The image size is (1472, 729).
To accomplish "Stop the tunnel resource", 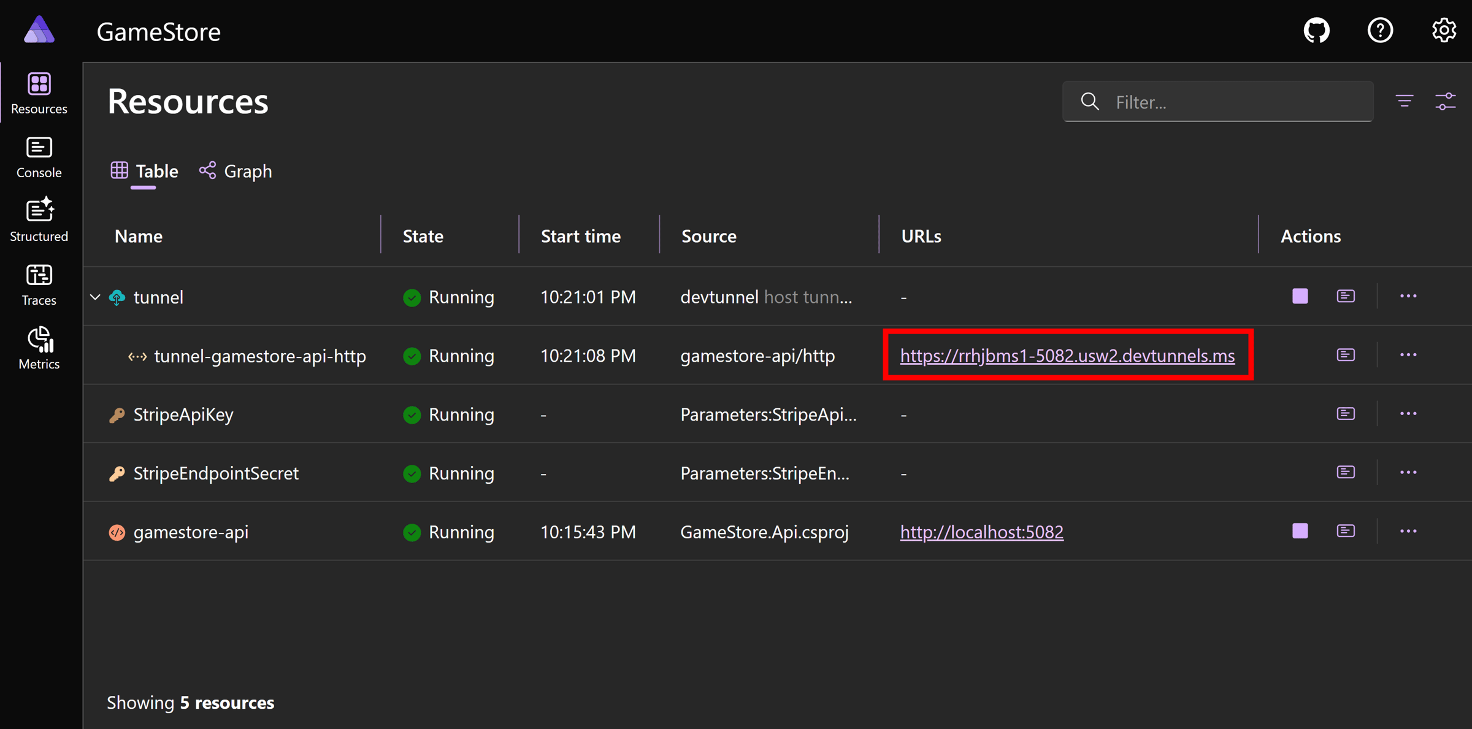I will (x=1300, y=296).
